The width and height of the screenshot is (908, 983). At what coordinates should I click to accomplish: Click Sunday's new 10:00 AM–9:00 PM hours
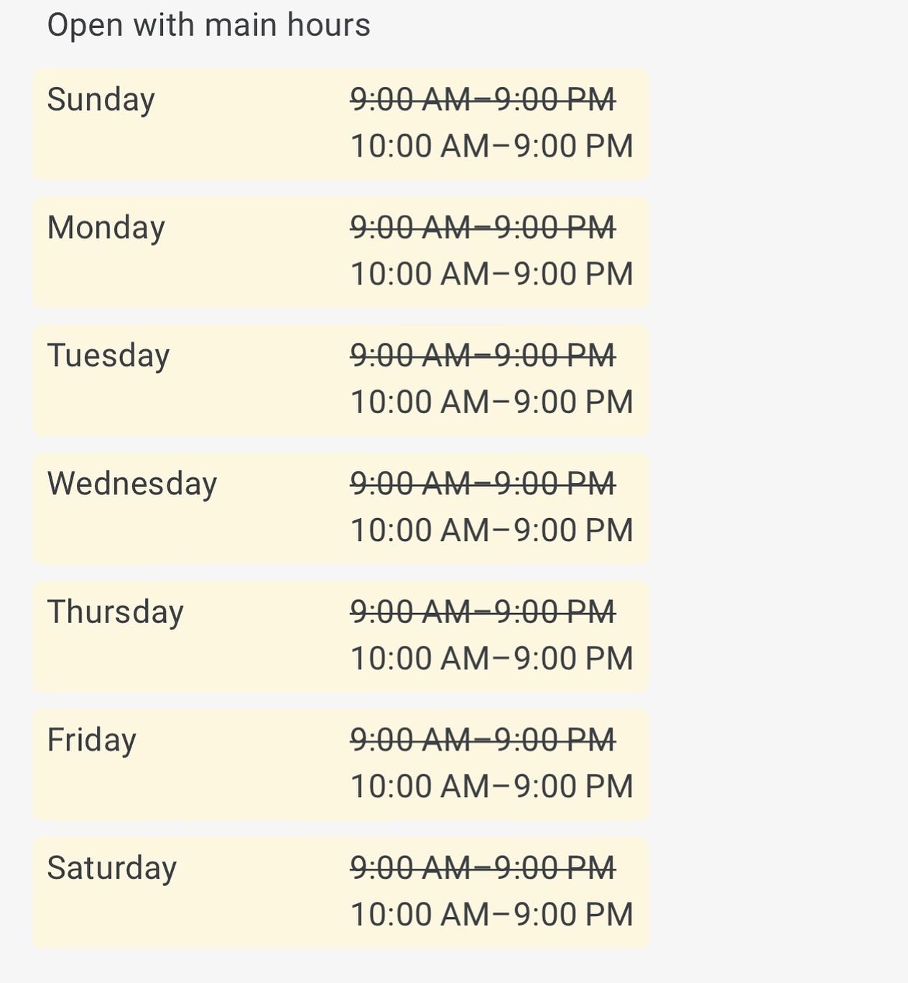tap(492, 146)
